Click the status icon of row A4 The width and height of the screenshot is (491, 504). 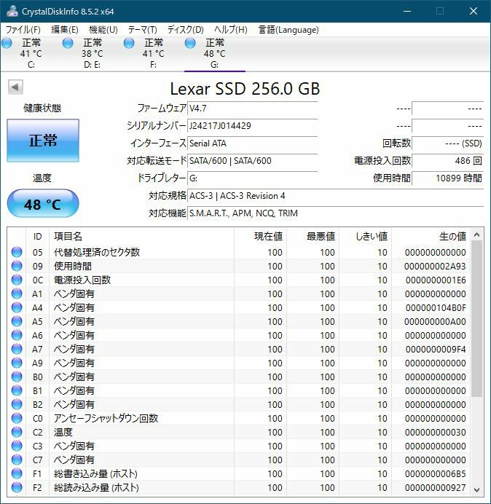tap(17, 307)
